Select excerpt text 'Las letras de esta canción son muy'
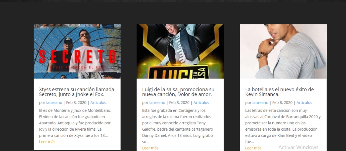 click(276, 110)
